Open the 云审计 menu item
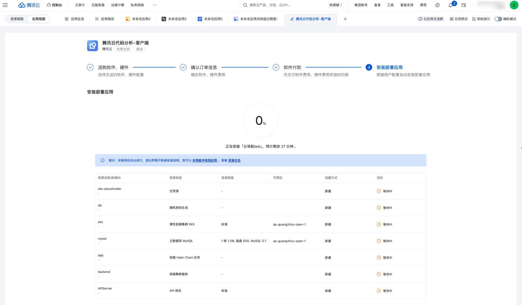Viewport: 522px width, 305px height. point(80,5)
